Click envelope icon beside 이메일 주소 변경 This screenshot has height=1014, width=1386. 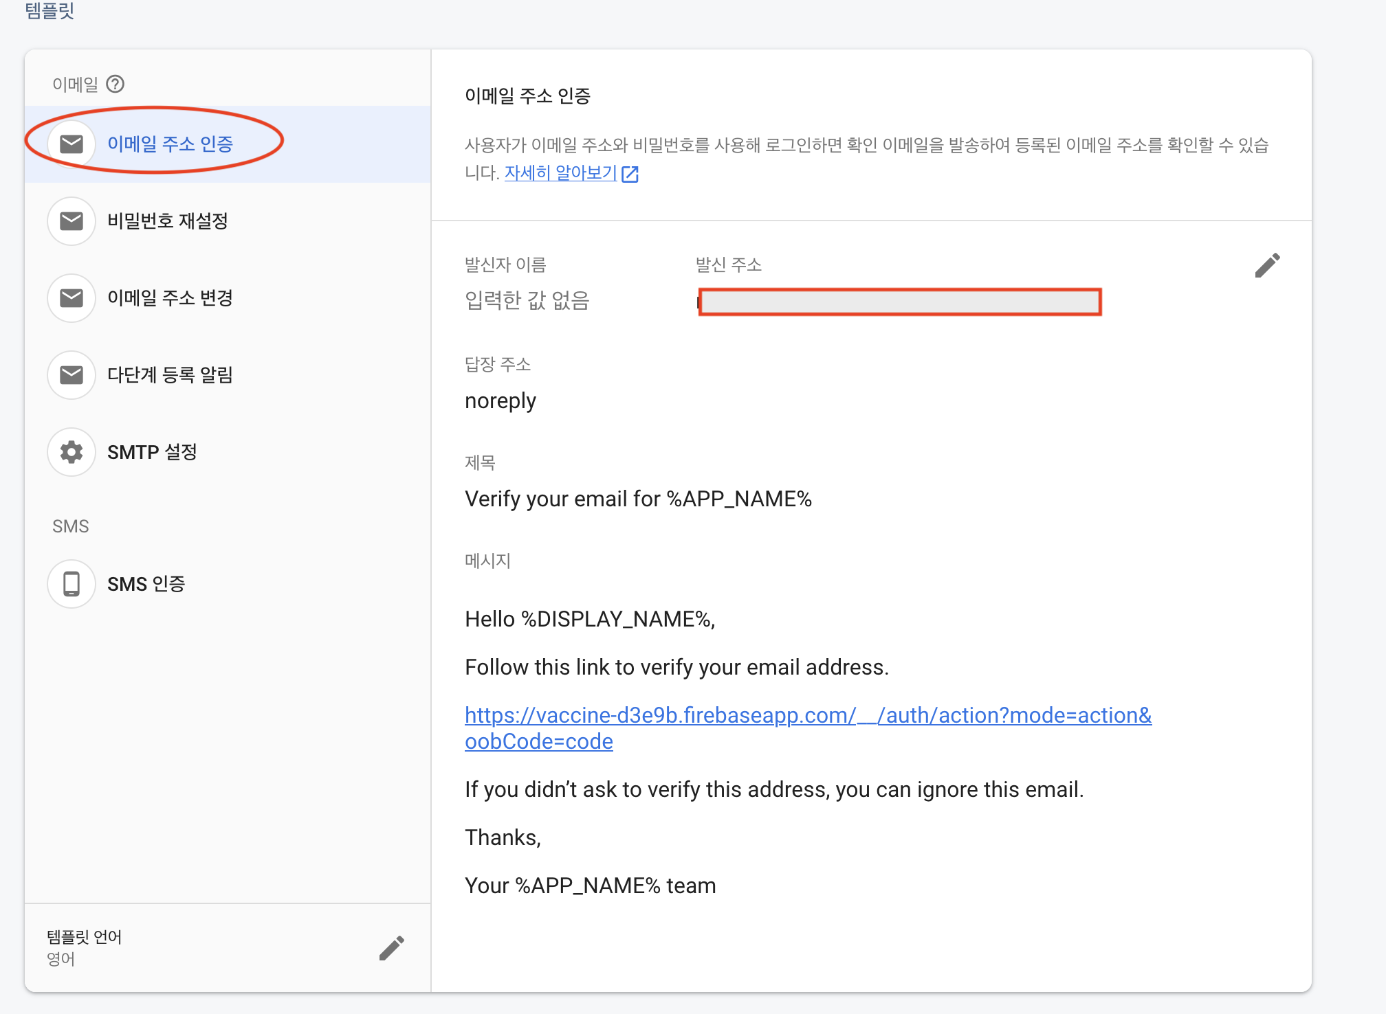pos(71,298)
